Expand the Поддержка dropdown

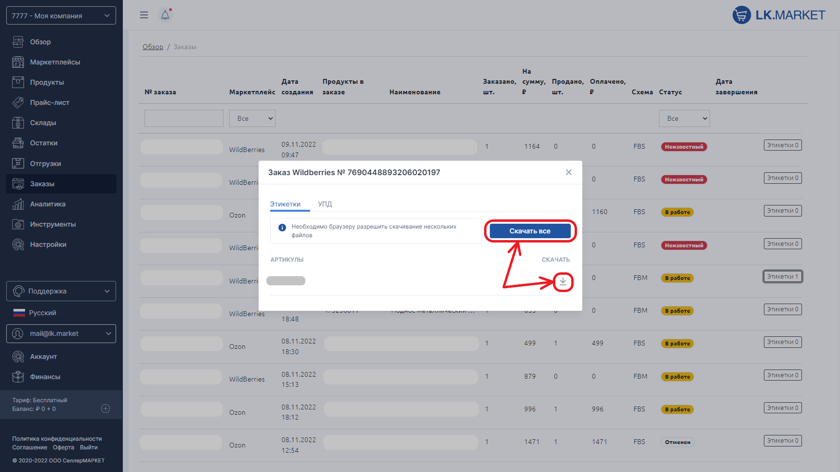coord(61,291)
